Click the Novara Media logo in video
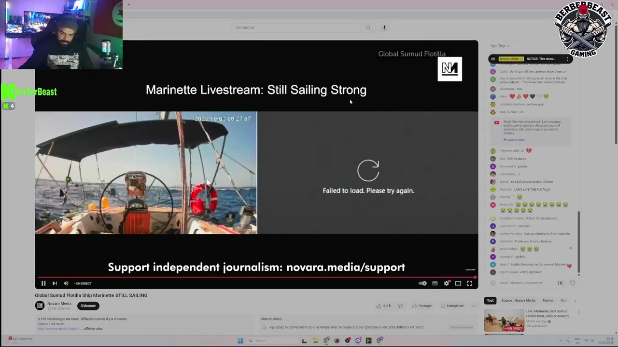618x347 pixels. (449, 69)
